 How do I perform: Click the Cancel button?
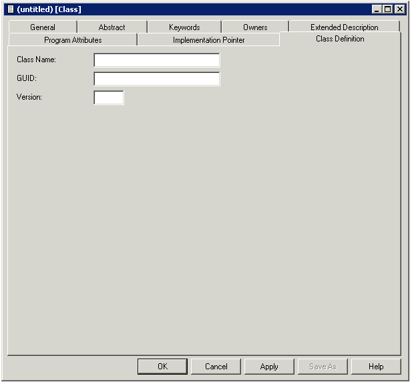coord(216,367)
